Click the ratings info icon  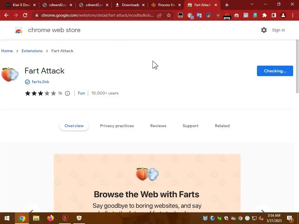click(67, 93)
